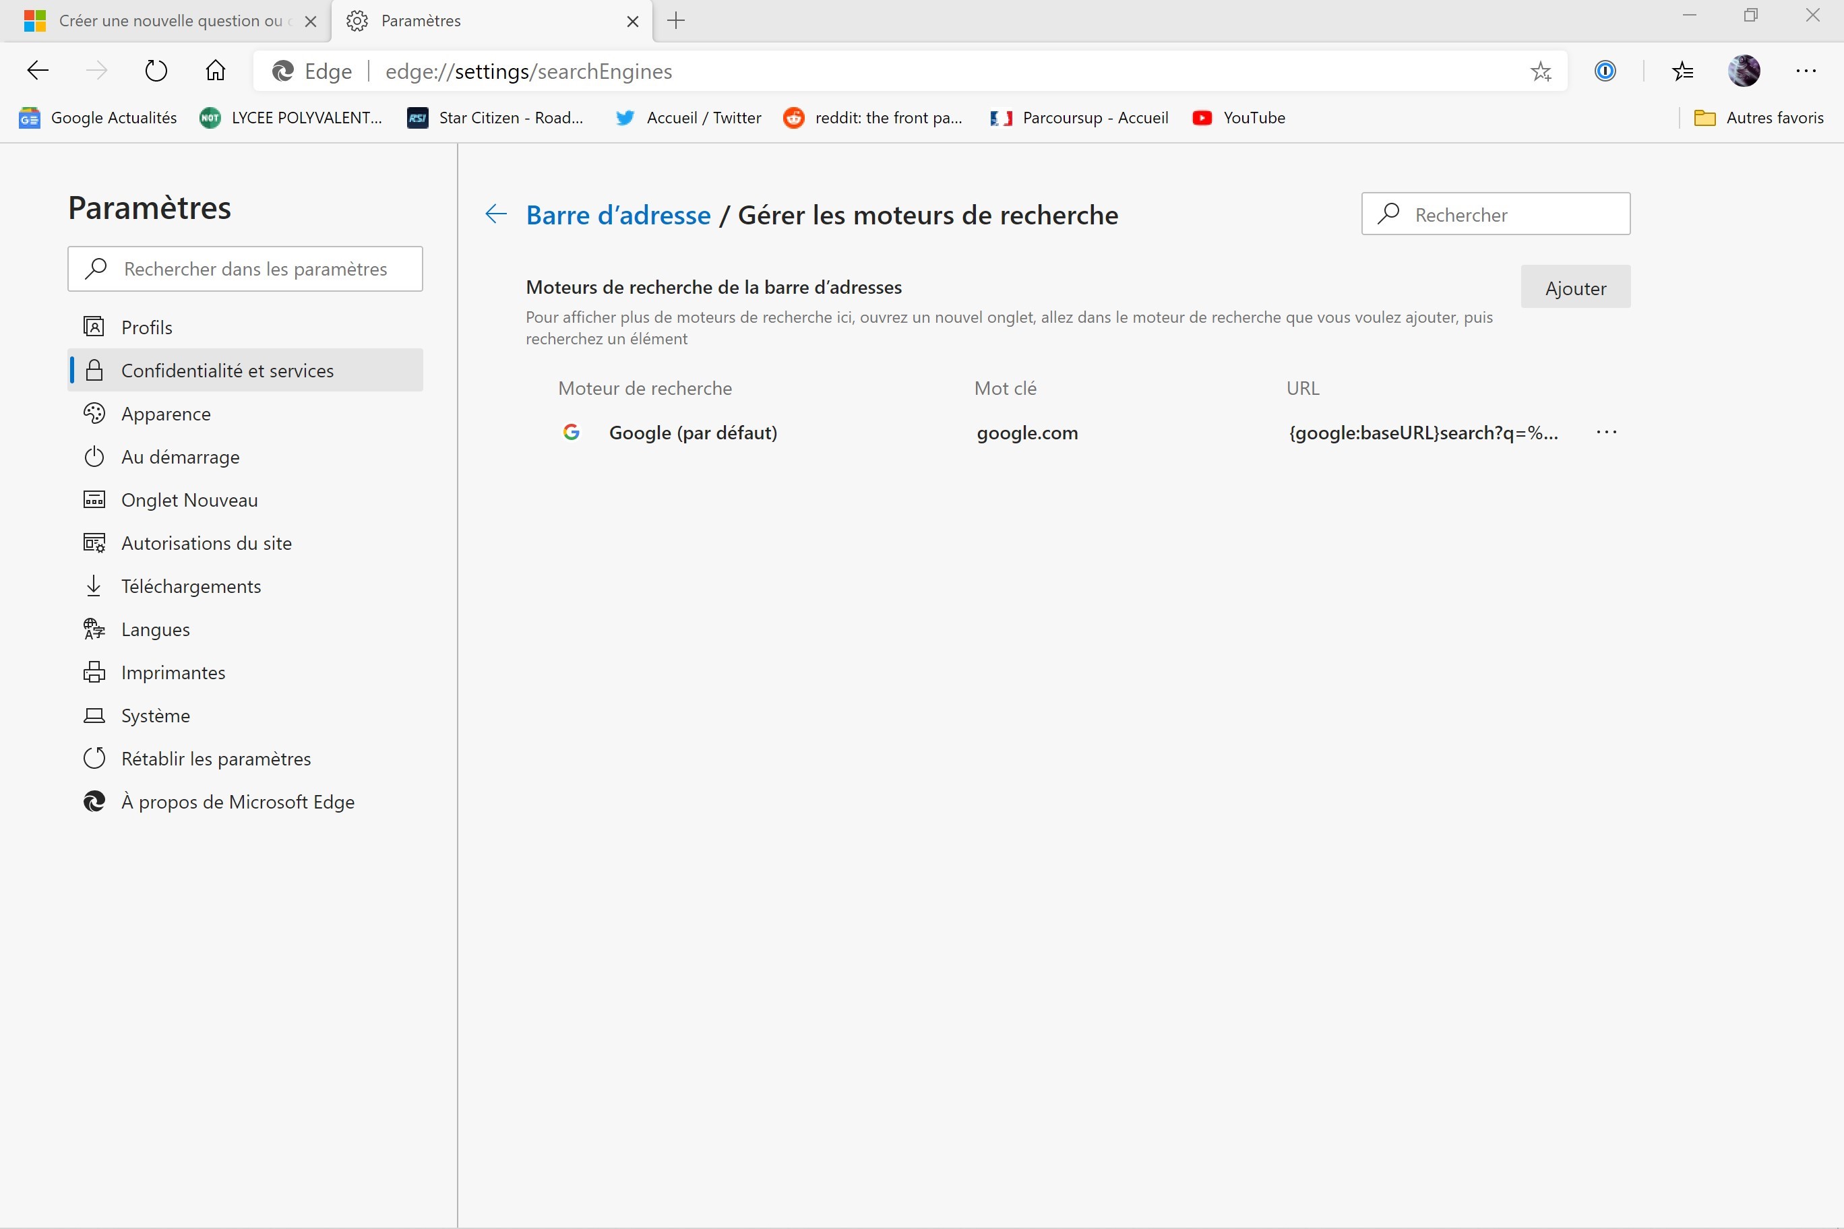The width and height of the screenshot is (1844, 1229).
Task: Return to Barre d'adresse via blue arrow
Action: point(495,214)
